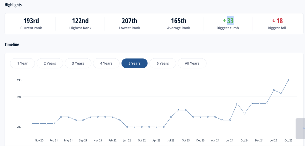This screenshot has height=146, width=305.
Task: Click the Biggest fall label
Action: 277,28
